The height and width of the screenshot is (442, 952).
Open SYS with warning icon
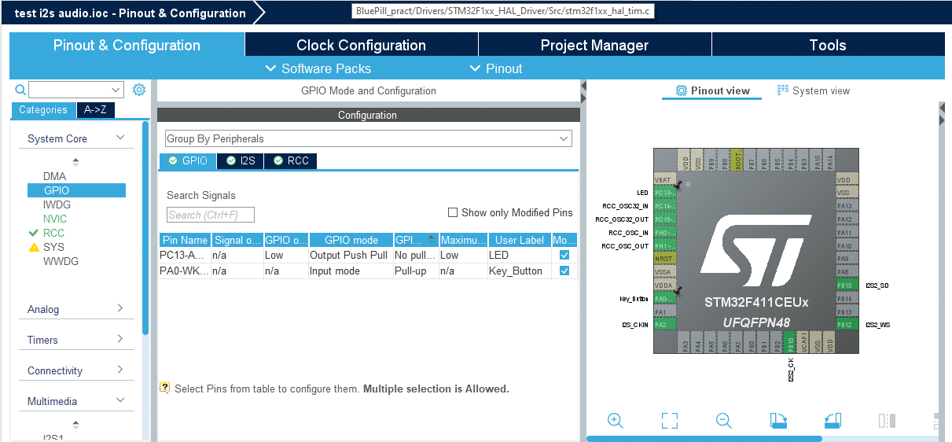53,247
